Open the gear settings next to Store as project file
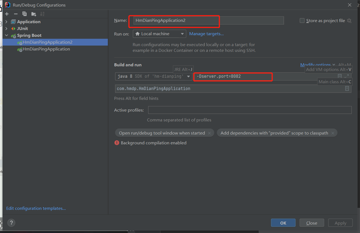 349,21
